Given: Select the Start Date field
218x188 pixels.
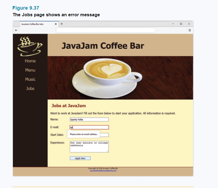Looking at the screenshot, I should (104, 134).
